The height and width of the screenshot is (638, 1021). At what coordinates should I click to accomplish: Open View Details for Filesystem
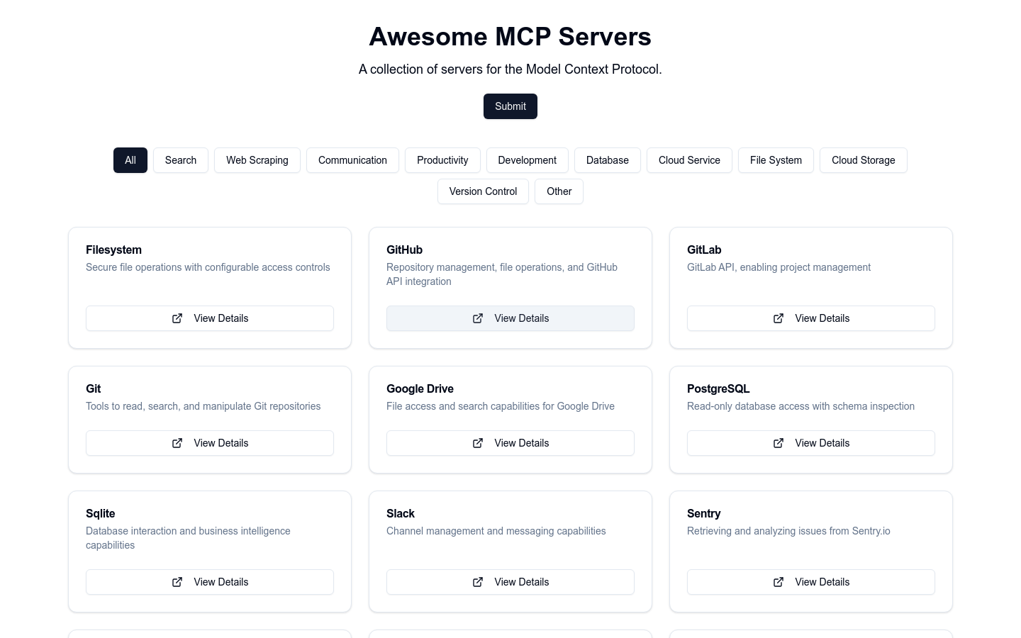[210, 318]
